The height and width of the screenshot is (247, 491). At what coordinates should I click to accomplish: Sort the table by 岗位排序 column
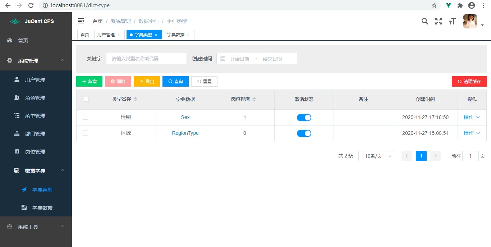pos(254,99)
